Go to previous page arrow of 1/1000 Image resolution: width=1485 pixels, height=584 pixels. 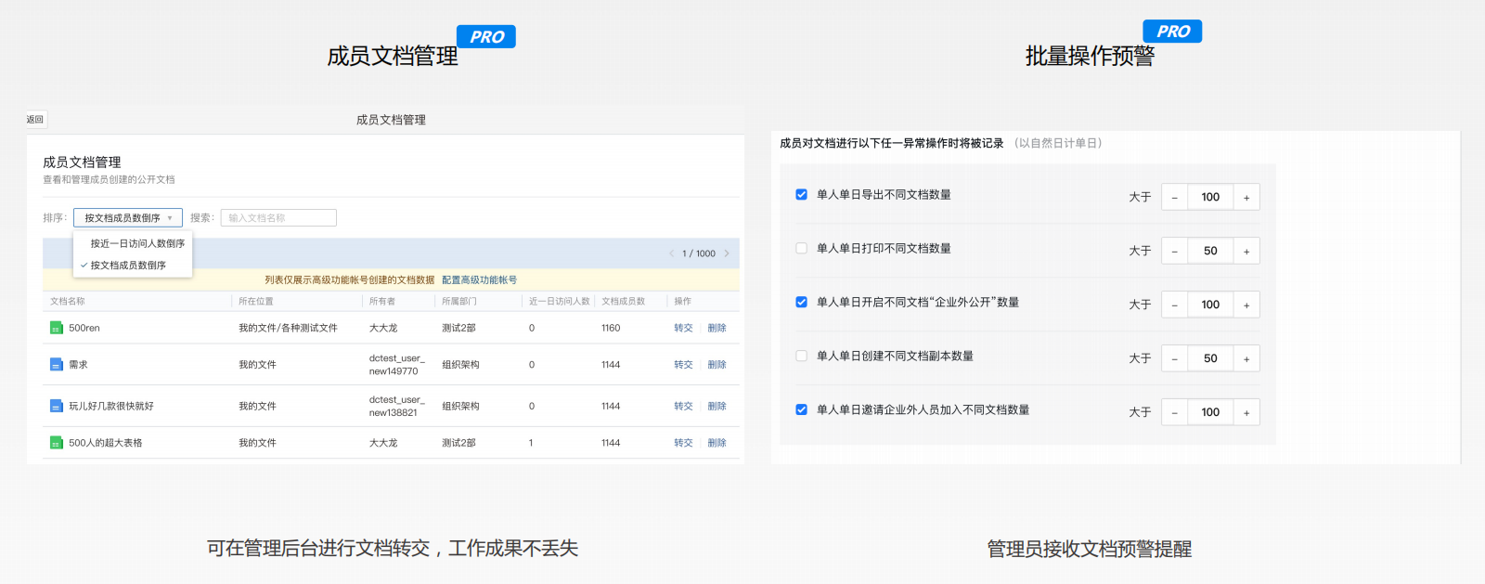672,253
